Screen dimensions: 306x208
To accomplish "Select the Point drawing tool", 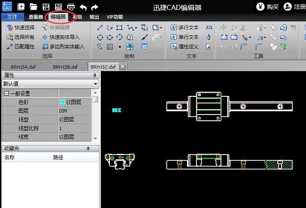I will tap(120, 47).
